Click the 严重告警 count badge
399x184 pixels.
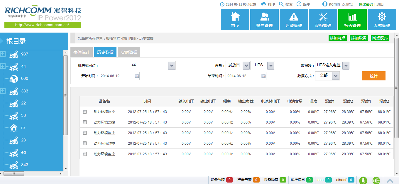coord(256,180)
